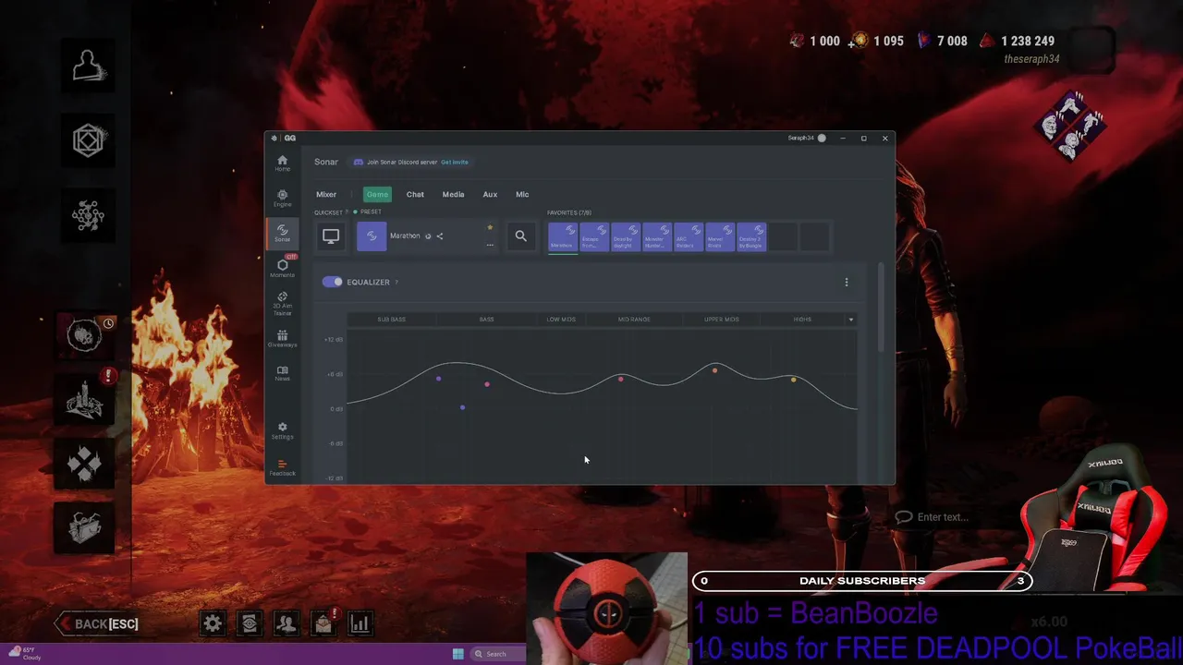Click the Mid Range band label
Viewport: 1183px width, 665px height.
[634, 320]
